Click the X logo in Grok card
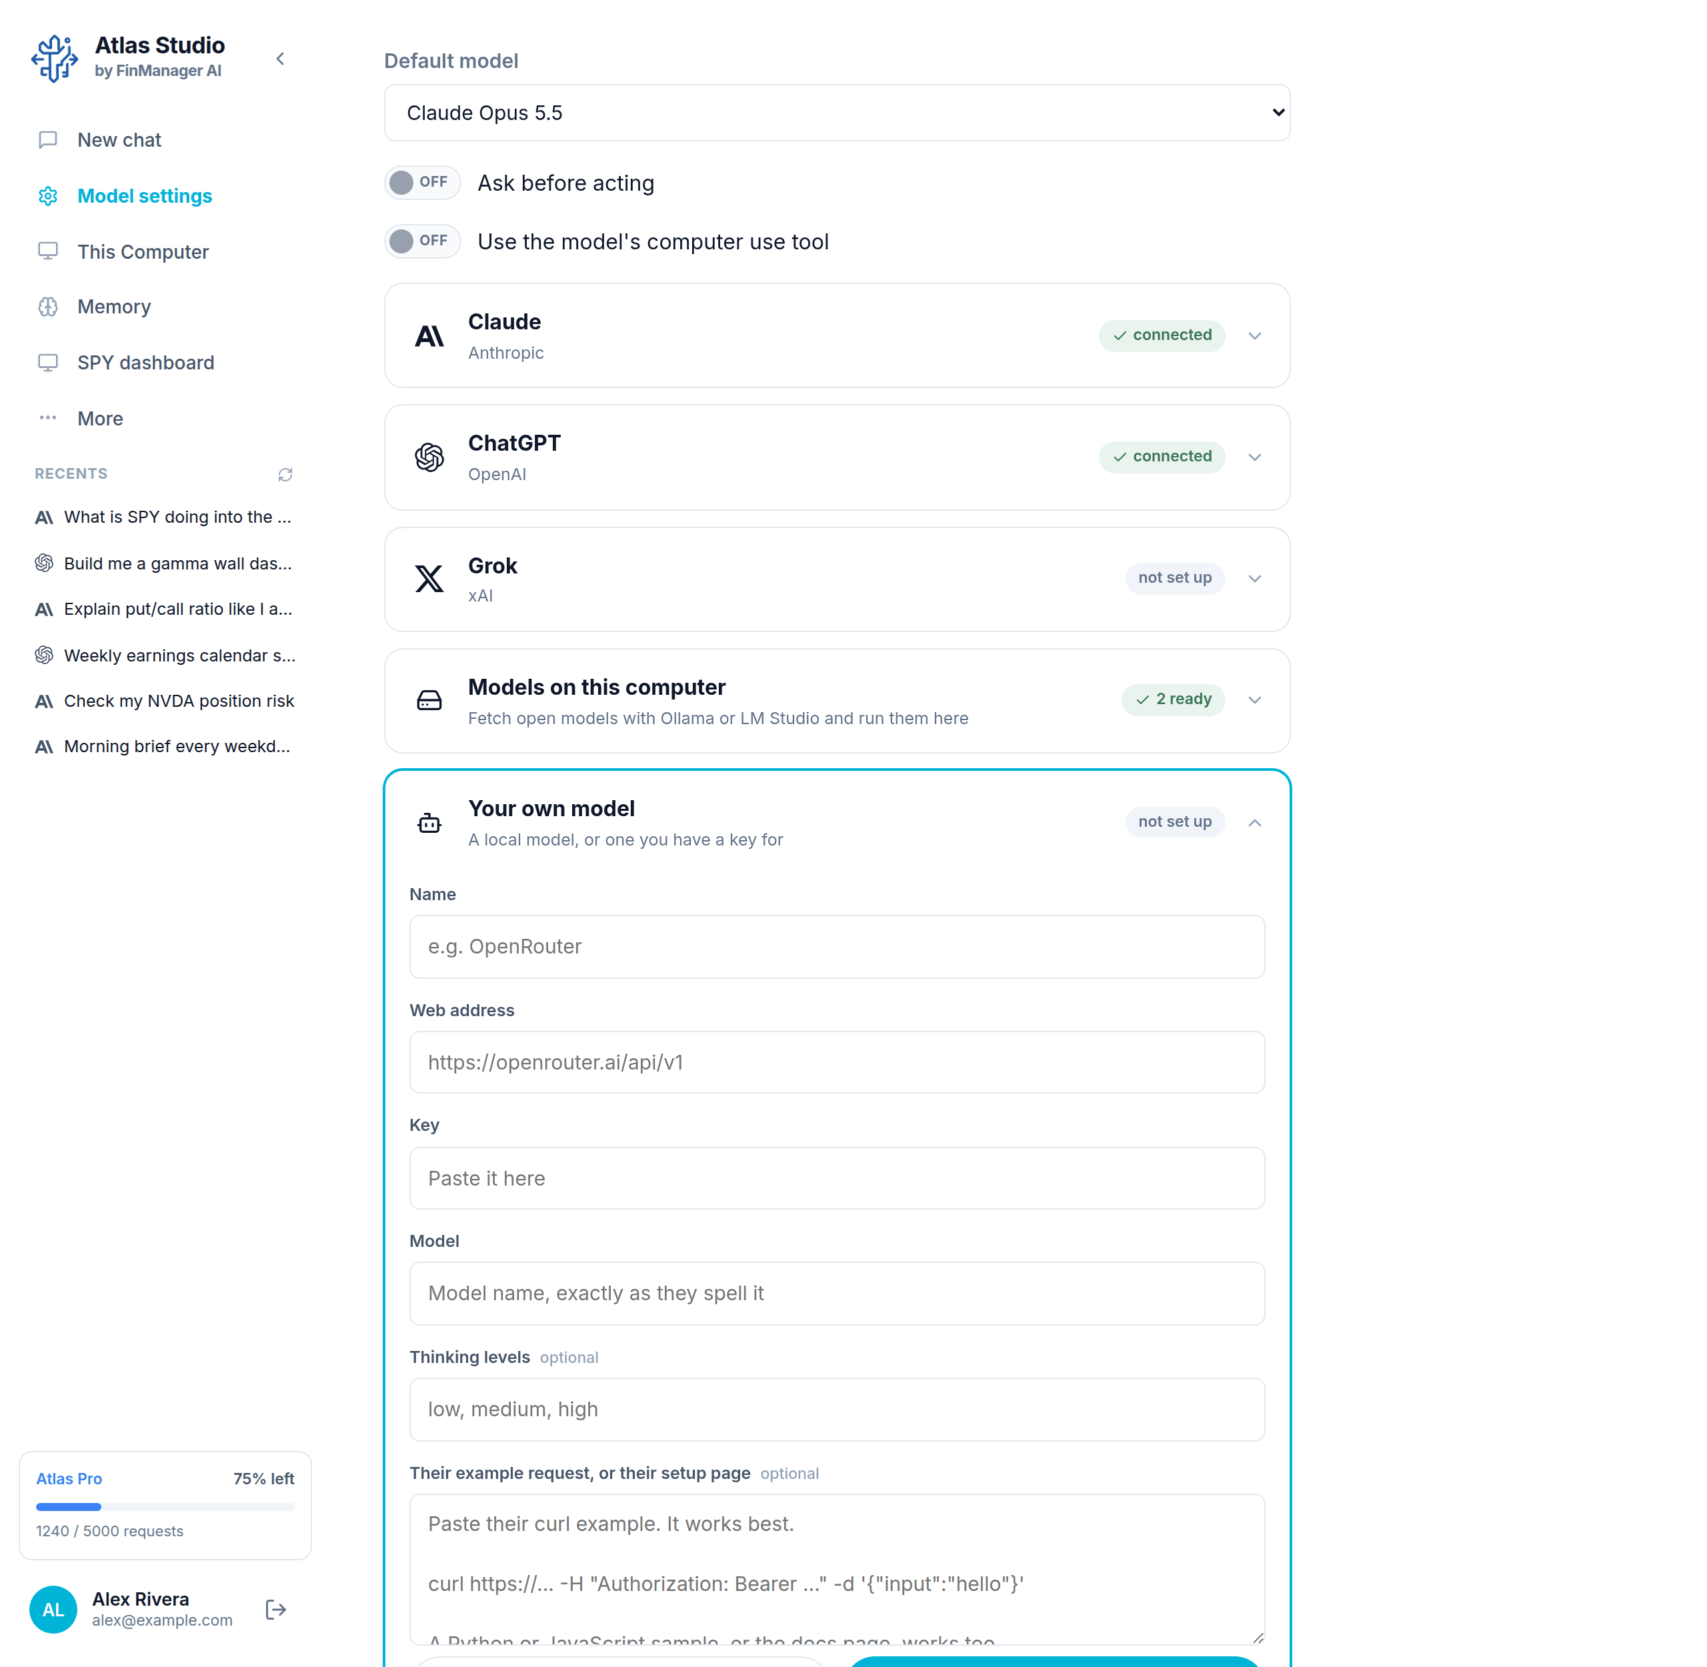Screen dimensions: 1707x1667 coord(429,579)
